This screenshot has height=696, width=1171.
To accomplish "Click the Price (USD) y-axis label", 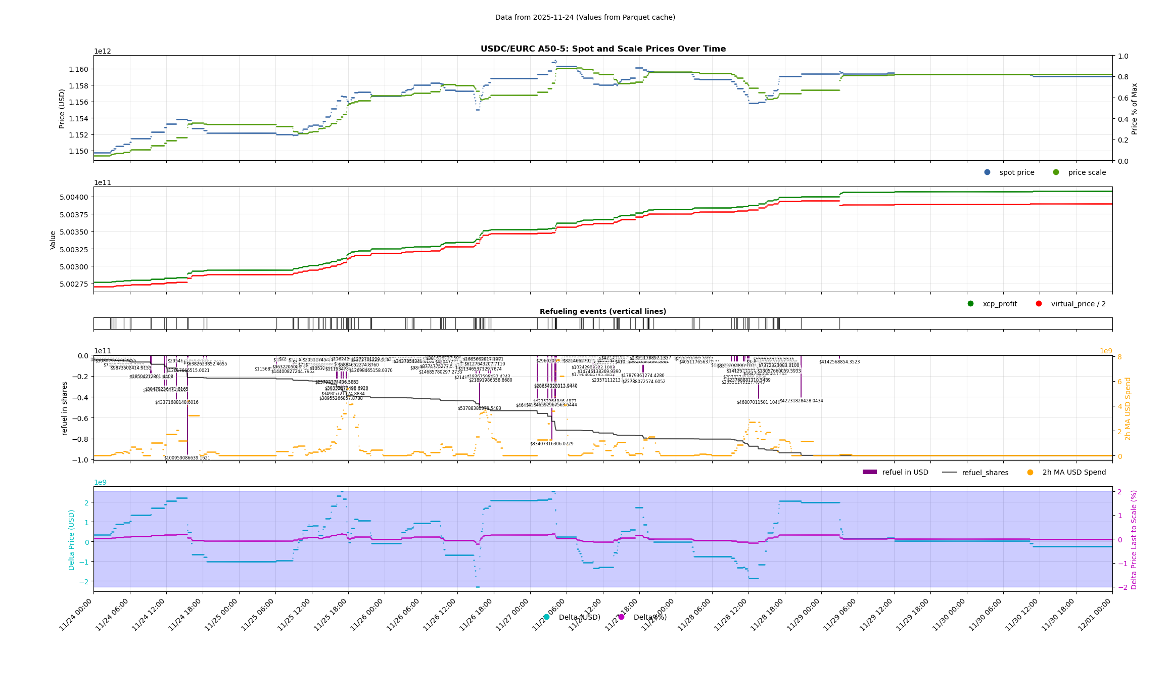I will click(x=62, y=109).
